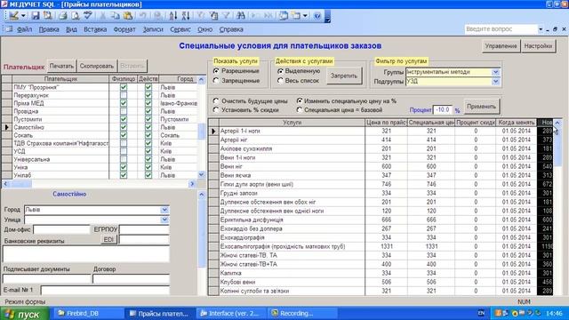Expand the Улица combo box arrow
Viewport: 569px width, 320px height.
(x=164, y=220)
